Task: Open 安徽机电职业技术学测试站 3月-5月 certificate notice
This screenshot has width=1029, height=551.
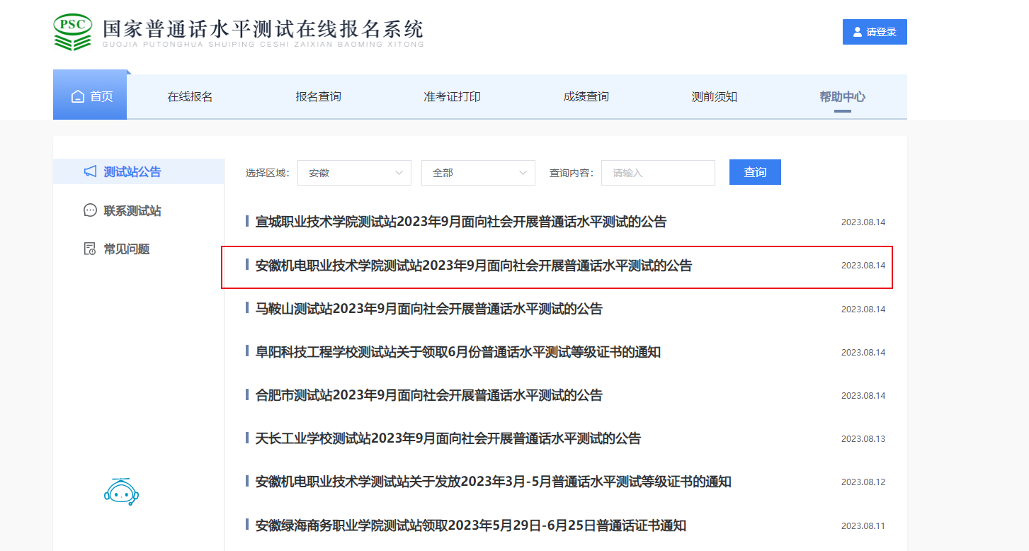Action: [494, 482]
